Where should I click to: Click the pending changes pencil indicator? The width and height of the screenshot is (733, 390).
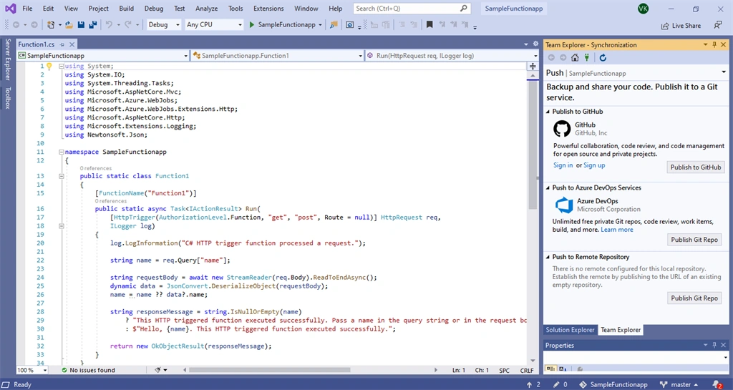[x=560, y=384]
